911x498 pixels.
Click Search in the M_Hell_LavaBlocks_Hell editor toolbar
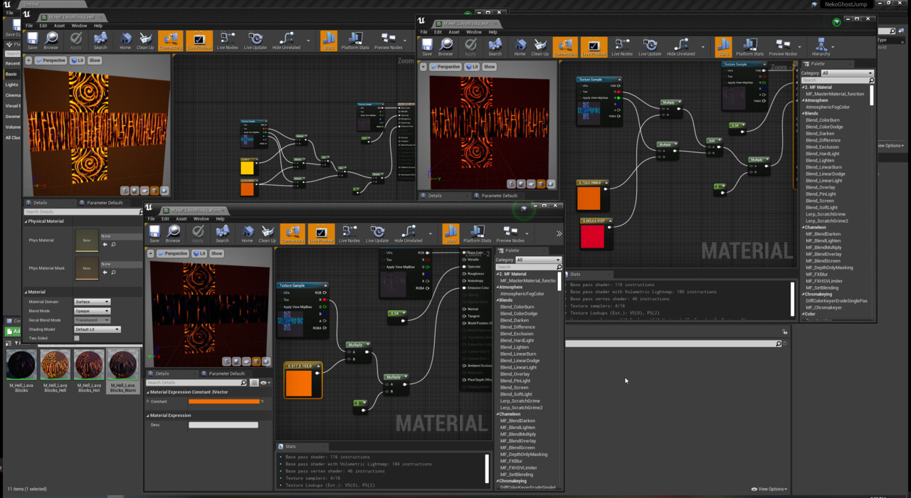[100, 41]
